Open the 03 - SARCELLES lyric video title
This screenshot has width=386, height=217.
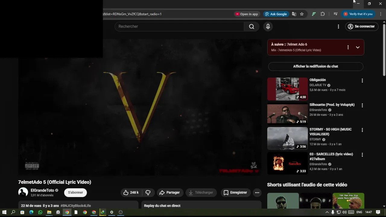(331, 156)
